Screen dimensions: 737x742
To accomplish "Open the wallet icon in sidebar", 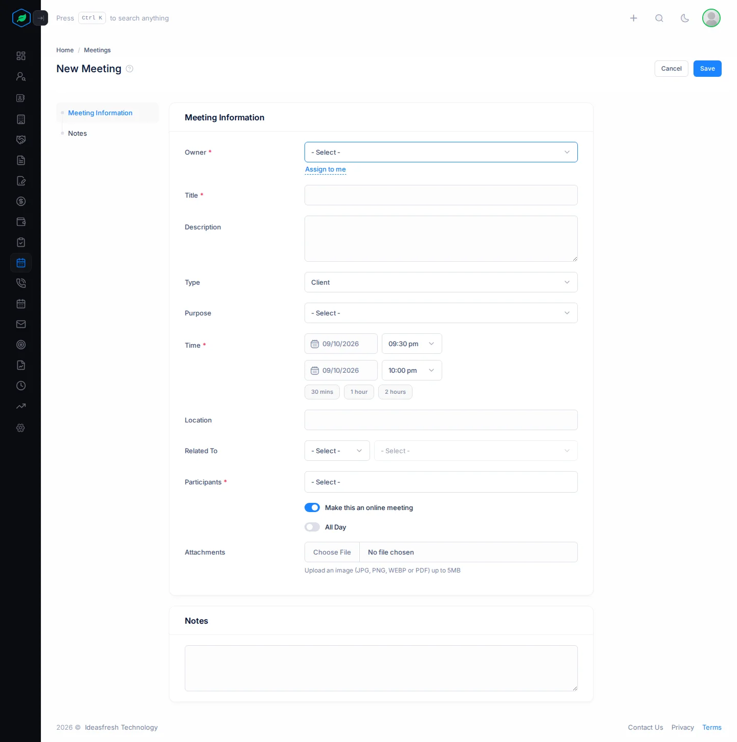I will pos(21,222).
